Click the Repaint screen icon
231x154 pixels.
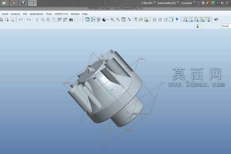point(87,20)
